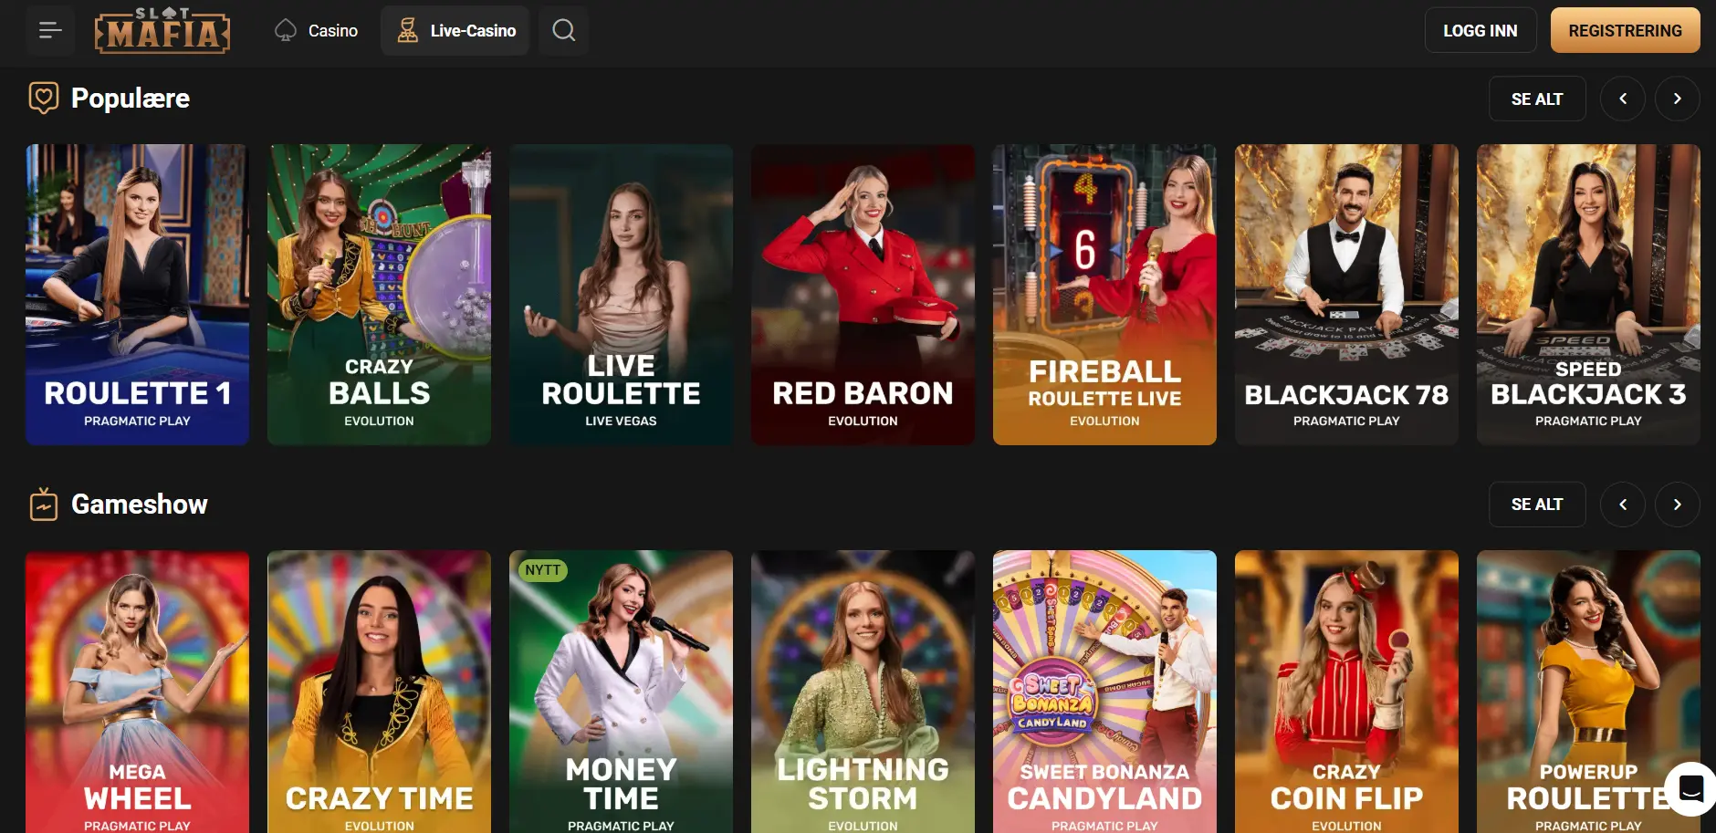Click the Slot Mafia logo

[x=162, y=31]
